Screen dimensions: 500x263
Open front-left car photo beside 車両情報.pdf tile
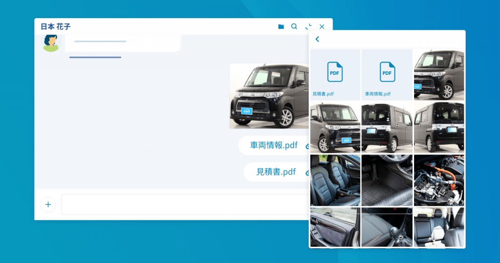[x=439, y=75]
